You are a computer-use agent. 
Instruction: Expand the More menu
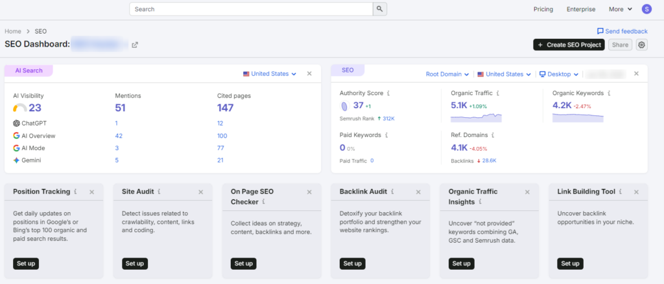621,9
